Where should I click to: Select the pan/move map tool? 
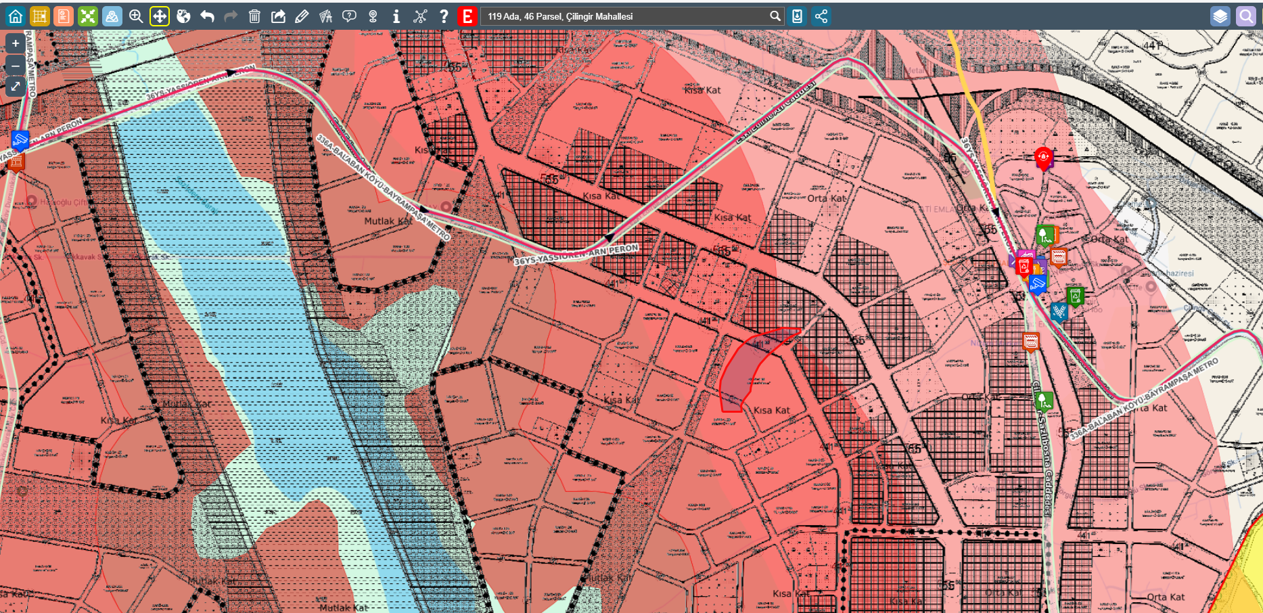[160, 16]
